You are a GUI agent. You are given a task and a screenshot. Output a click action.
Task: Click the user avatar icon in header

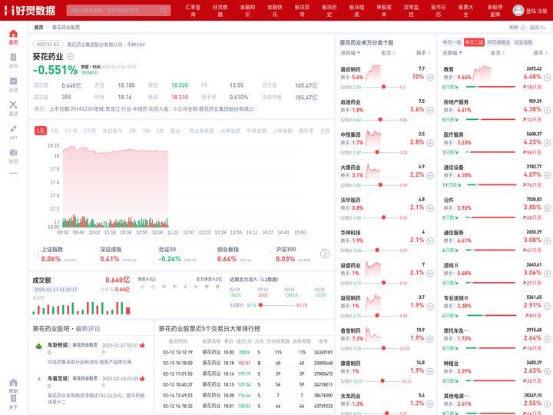[x=518, y=10]
